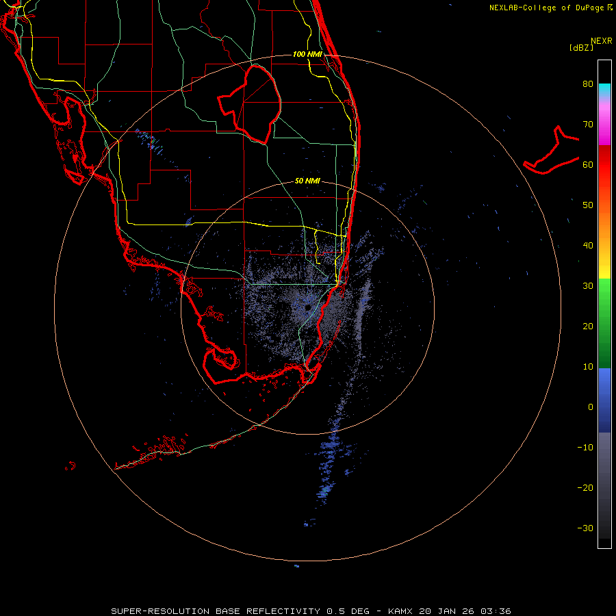
Task: Click the 20 dBZ scale value
Action: coord(588,326)
